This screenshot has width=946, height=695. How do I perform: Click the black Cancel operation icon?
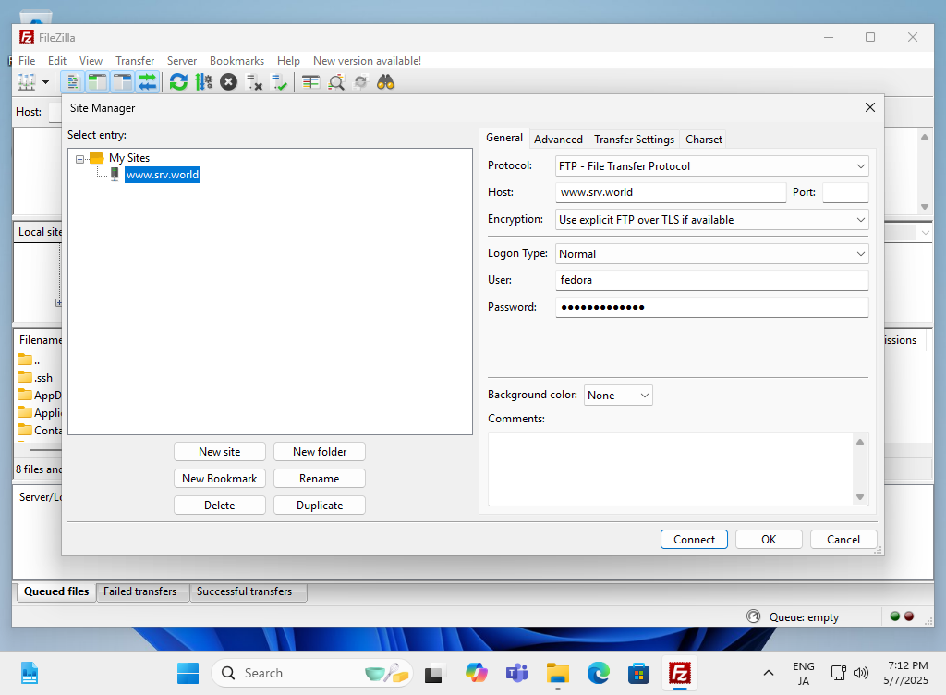tap(229, 82)
